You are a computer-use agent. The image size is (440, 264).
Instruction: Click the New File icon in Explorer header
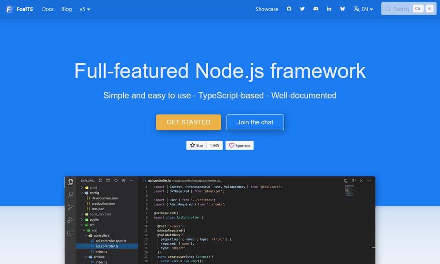pos(100,180)
